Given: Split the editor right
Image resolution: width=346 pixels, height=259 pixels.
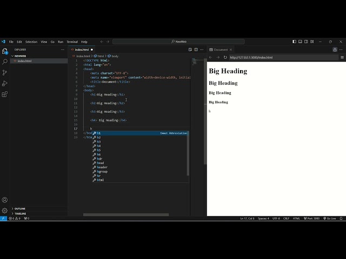Looking at the screenshot, I should tap(196, 50).
